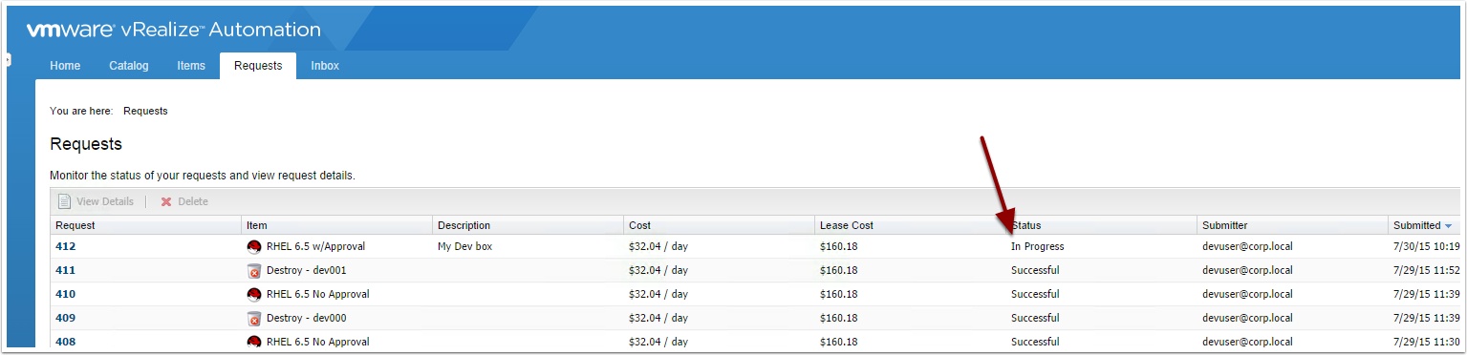
Task: Click the Red Hat icon in row 408
Action: pyautogui.click(x=254, y=342)
